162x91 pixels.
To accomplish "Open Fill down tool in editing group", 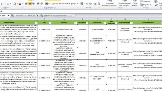I will (155, 1).
